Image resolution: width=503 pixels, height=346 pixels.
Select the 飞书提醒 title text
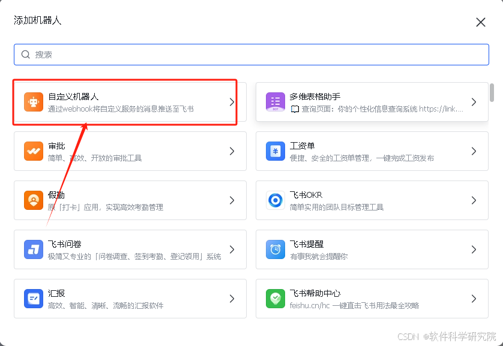click(307, 245)
